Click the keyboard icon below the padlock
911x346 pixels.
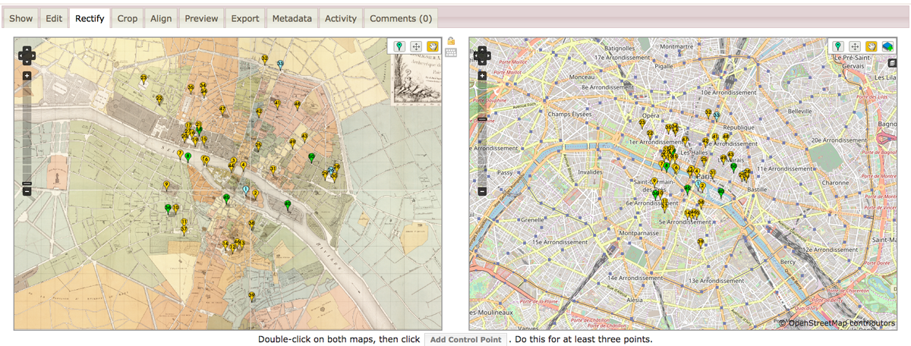pos(451,52)
